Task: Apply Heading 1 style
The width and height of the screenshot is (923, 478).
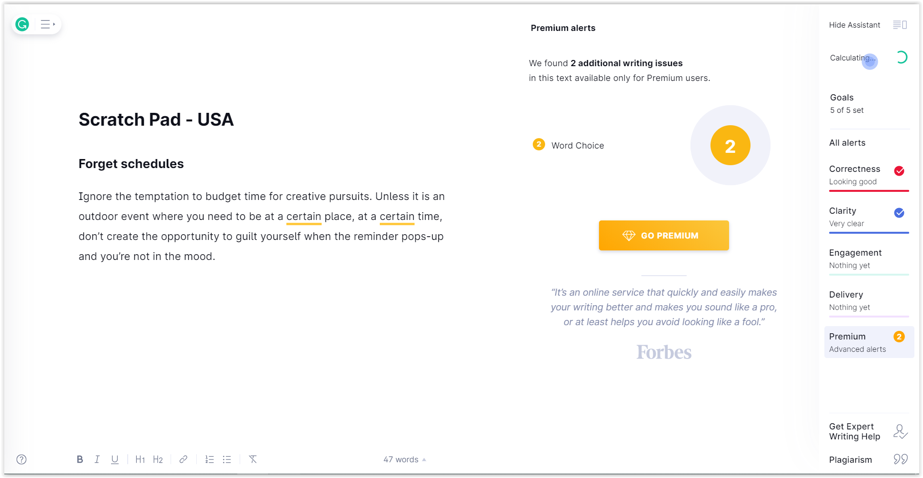Action: click(x=140, y=459)
